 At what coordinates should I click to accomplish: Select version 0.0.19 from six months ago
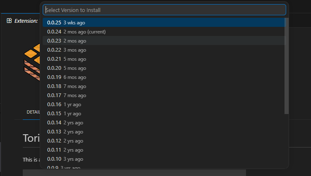[66, 77]
